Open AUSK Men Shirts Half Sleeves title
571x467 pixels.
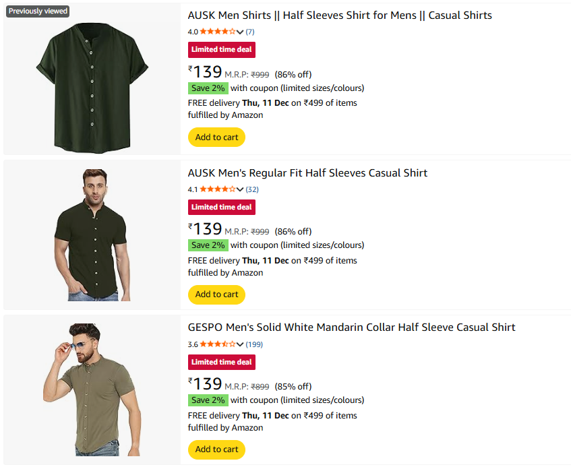click(x=340, y=15)
